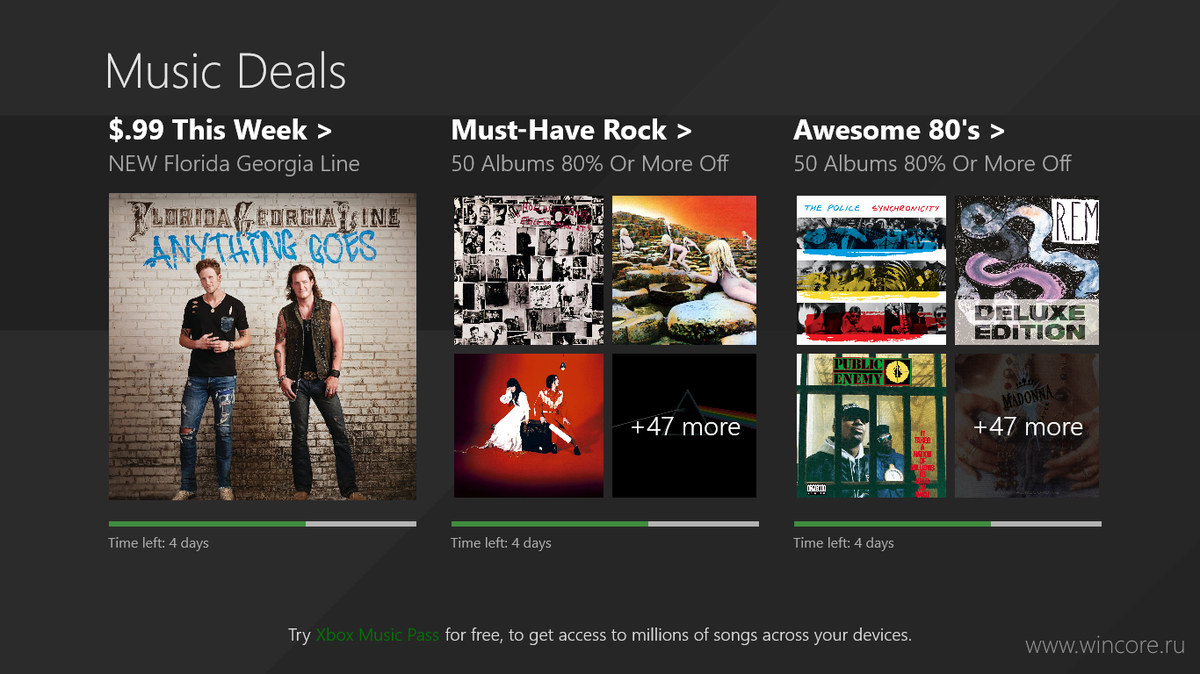Screen dimensions: 1200x674
Task: Click 50 Albums 80% Off under Awesome 80's
Action: coord(933,164)
